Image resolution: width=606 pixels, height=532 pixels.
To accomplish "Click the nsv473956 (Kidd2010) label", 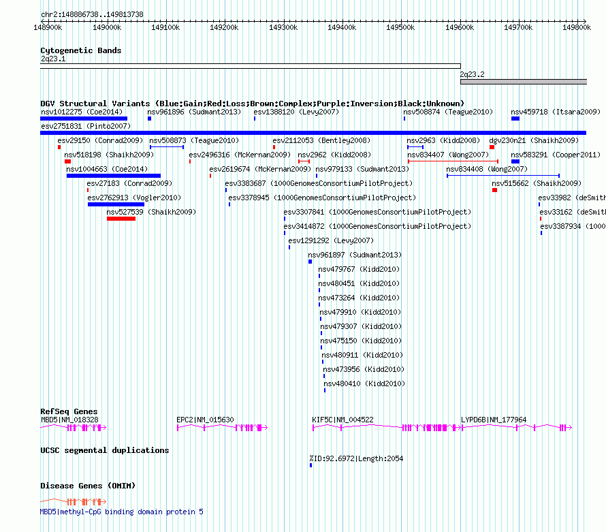I will tap(364, 369).
